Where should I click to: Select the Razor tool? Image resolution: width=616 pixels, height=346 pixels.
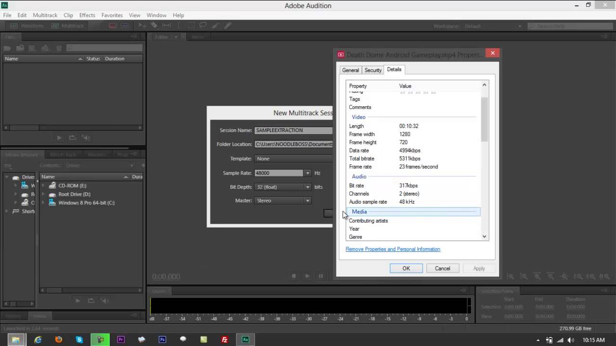coord(154,25)
